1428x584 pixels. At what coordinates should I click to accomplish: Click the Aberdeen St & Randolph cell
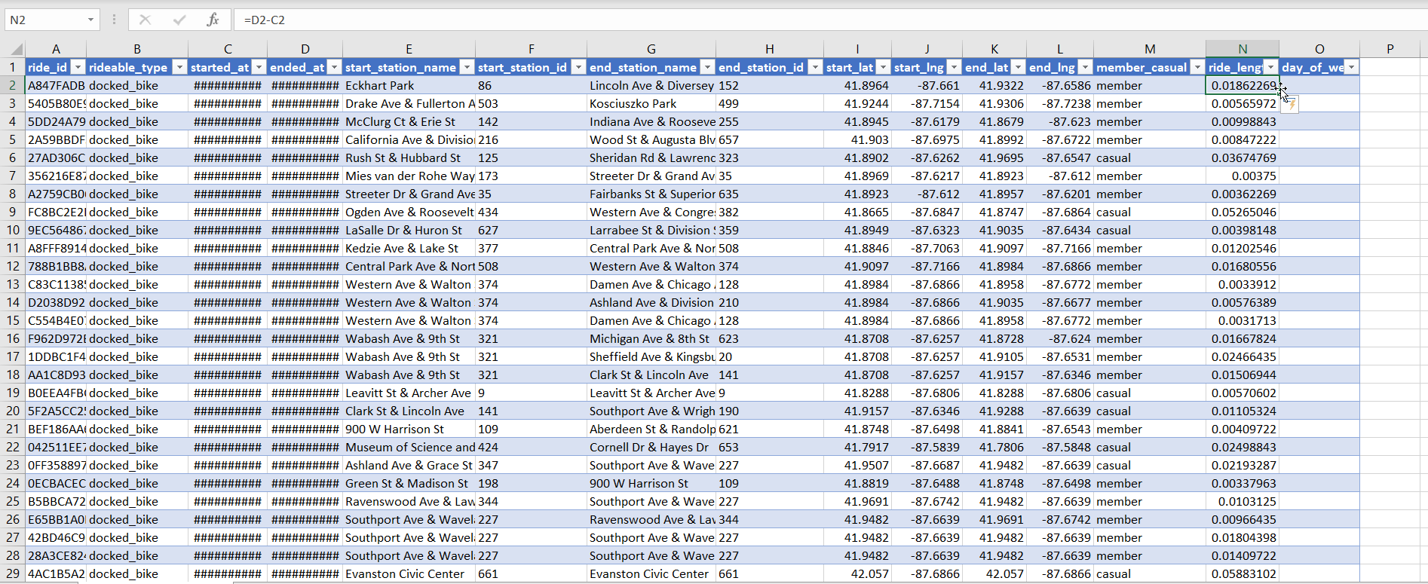coord(651,429)
